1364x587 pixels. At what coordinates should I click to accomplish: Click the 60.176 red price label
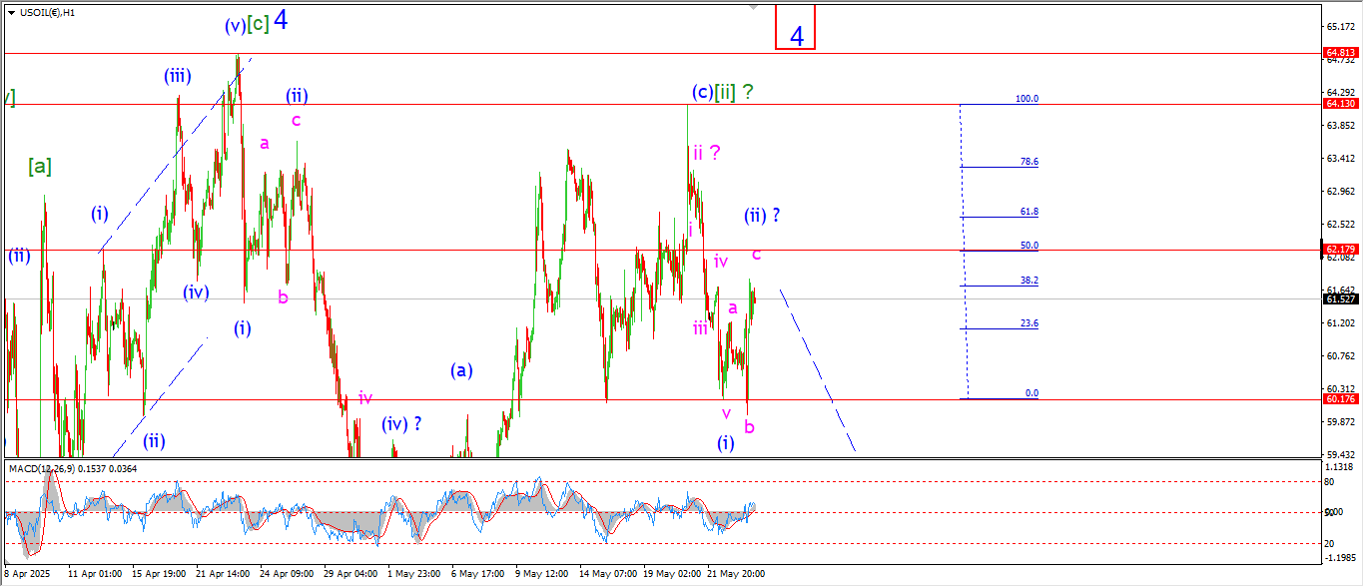pos(1339,398)
